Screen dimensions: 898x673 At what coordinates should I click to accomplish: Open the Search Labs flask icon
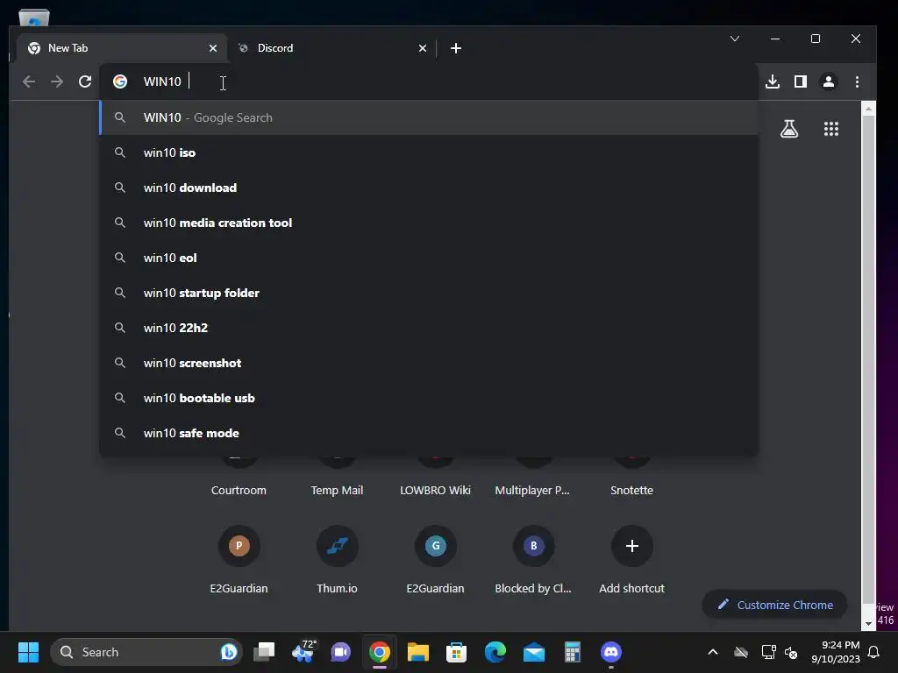tap(789, 129)
